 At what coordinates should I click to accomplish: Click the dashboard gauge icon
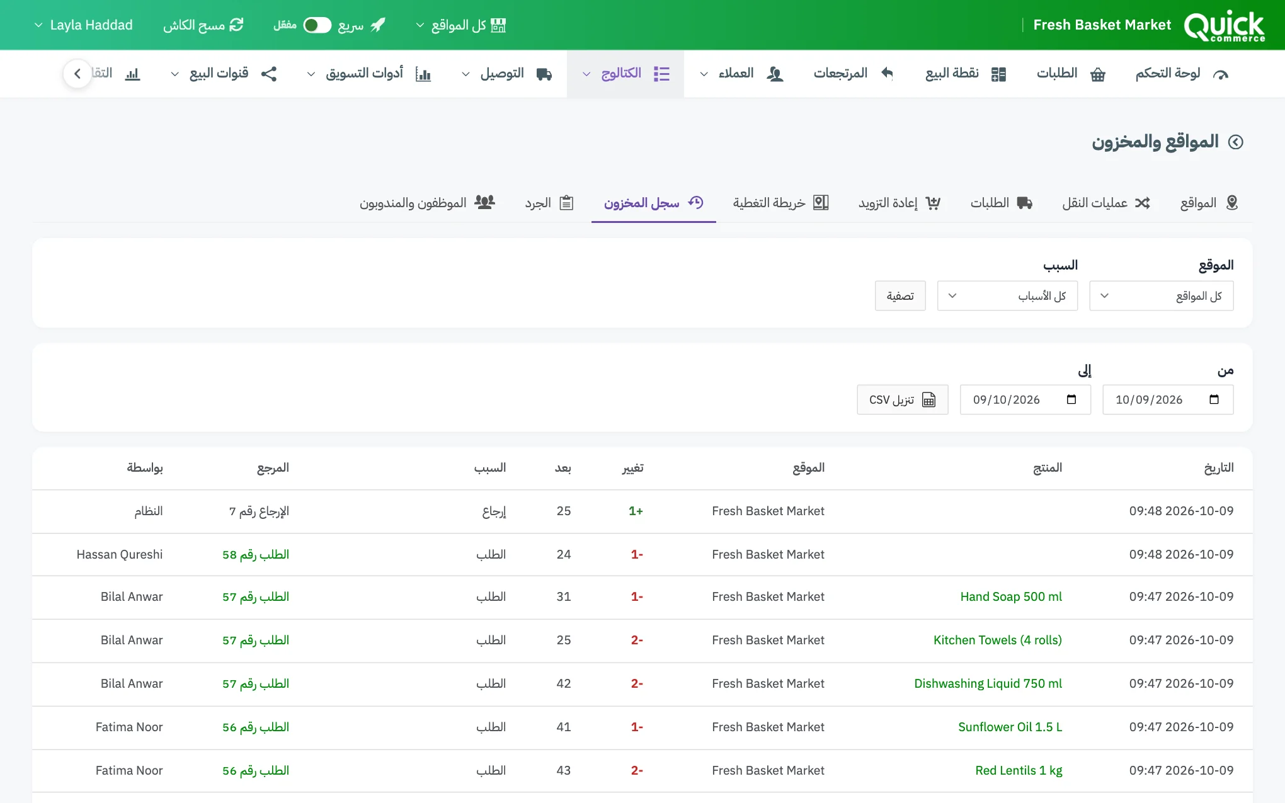point(1221,74)
